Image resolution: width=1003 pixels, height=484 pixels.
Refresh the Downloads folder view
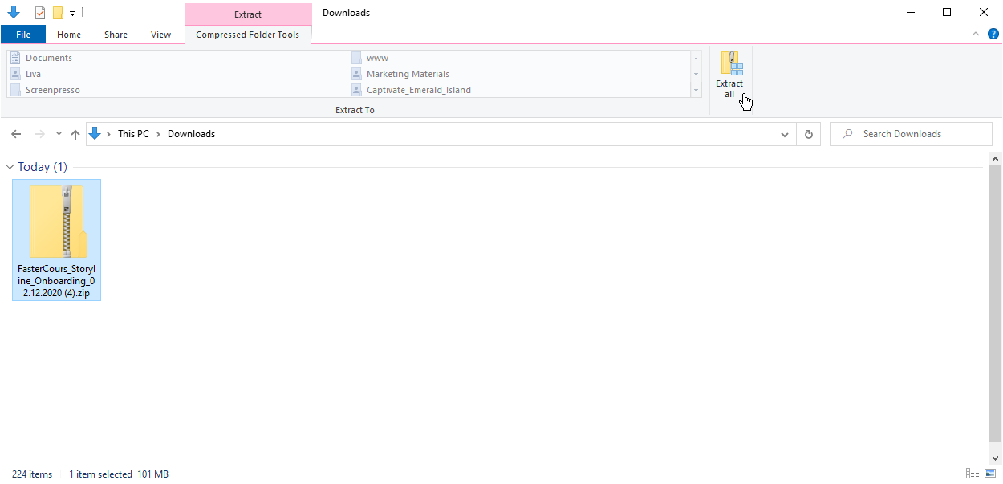tap(809, 134)
